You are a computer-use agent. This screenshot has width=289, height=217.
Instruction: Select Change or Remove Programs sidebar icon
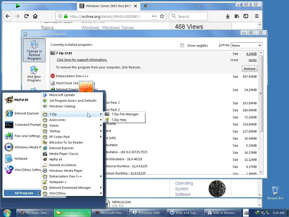[34, 50]
